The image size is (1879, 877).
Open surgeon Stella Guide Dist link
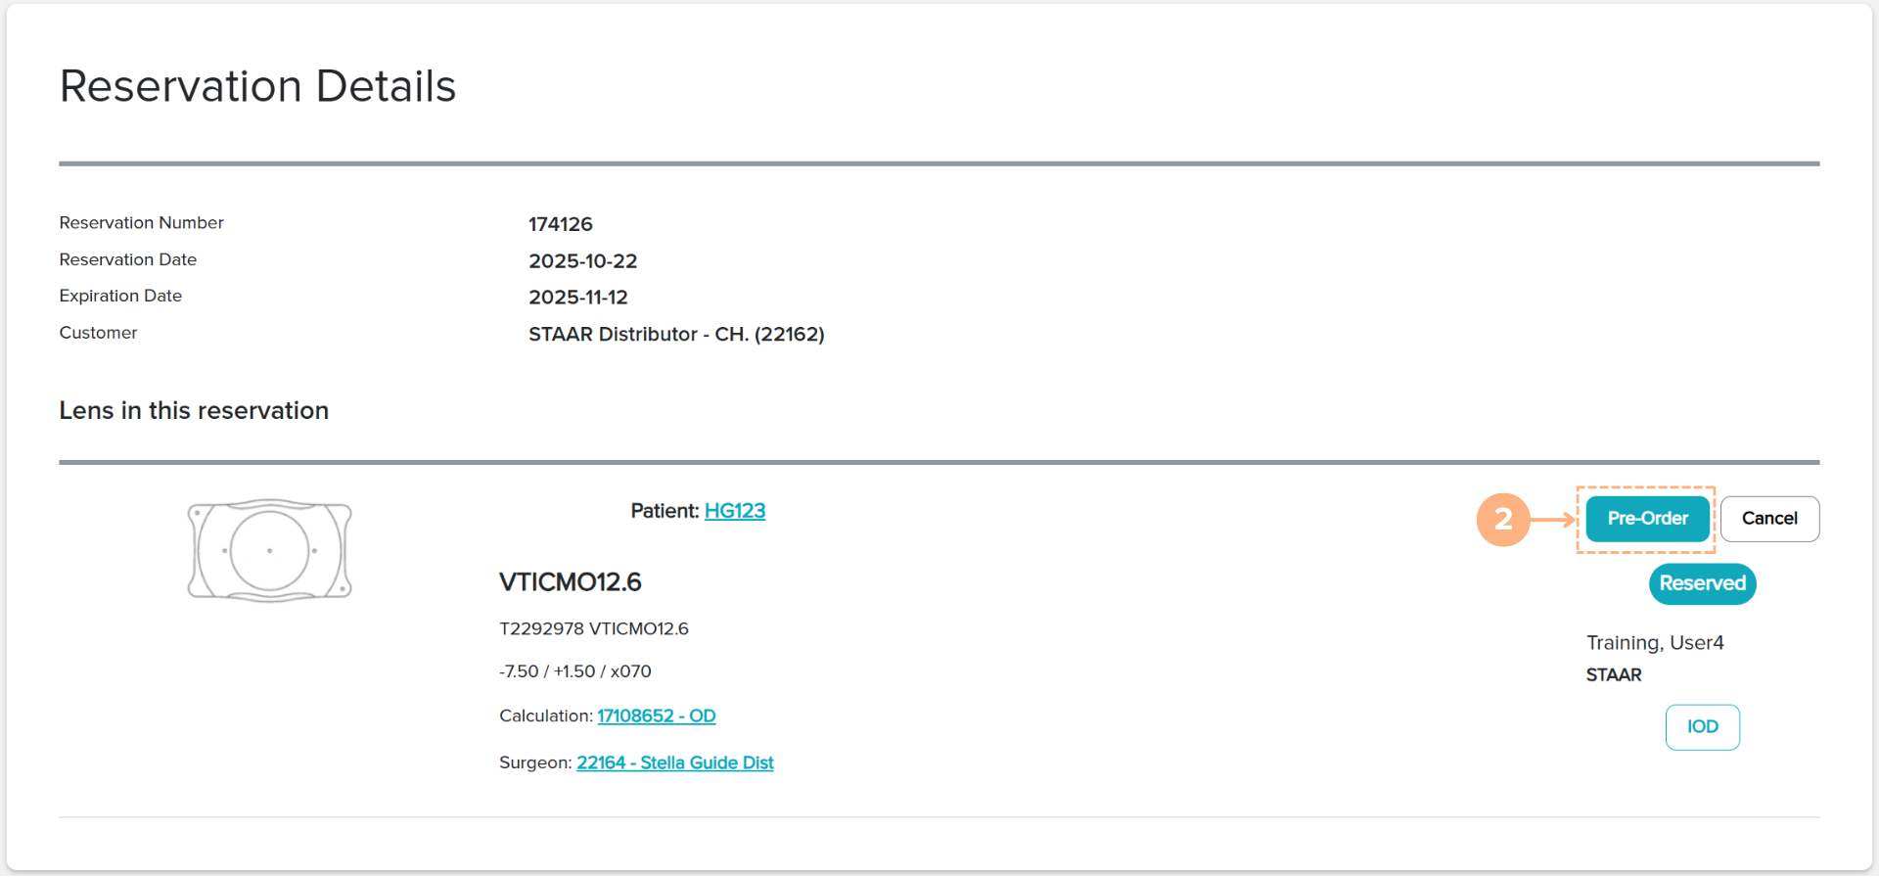[675, 763]
